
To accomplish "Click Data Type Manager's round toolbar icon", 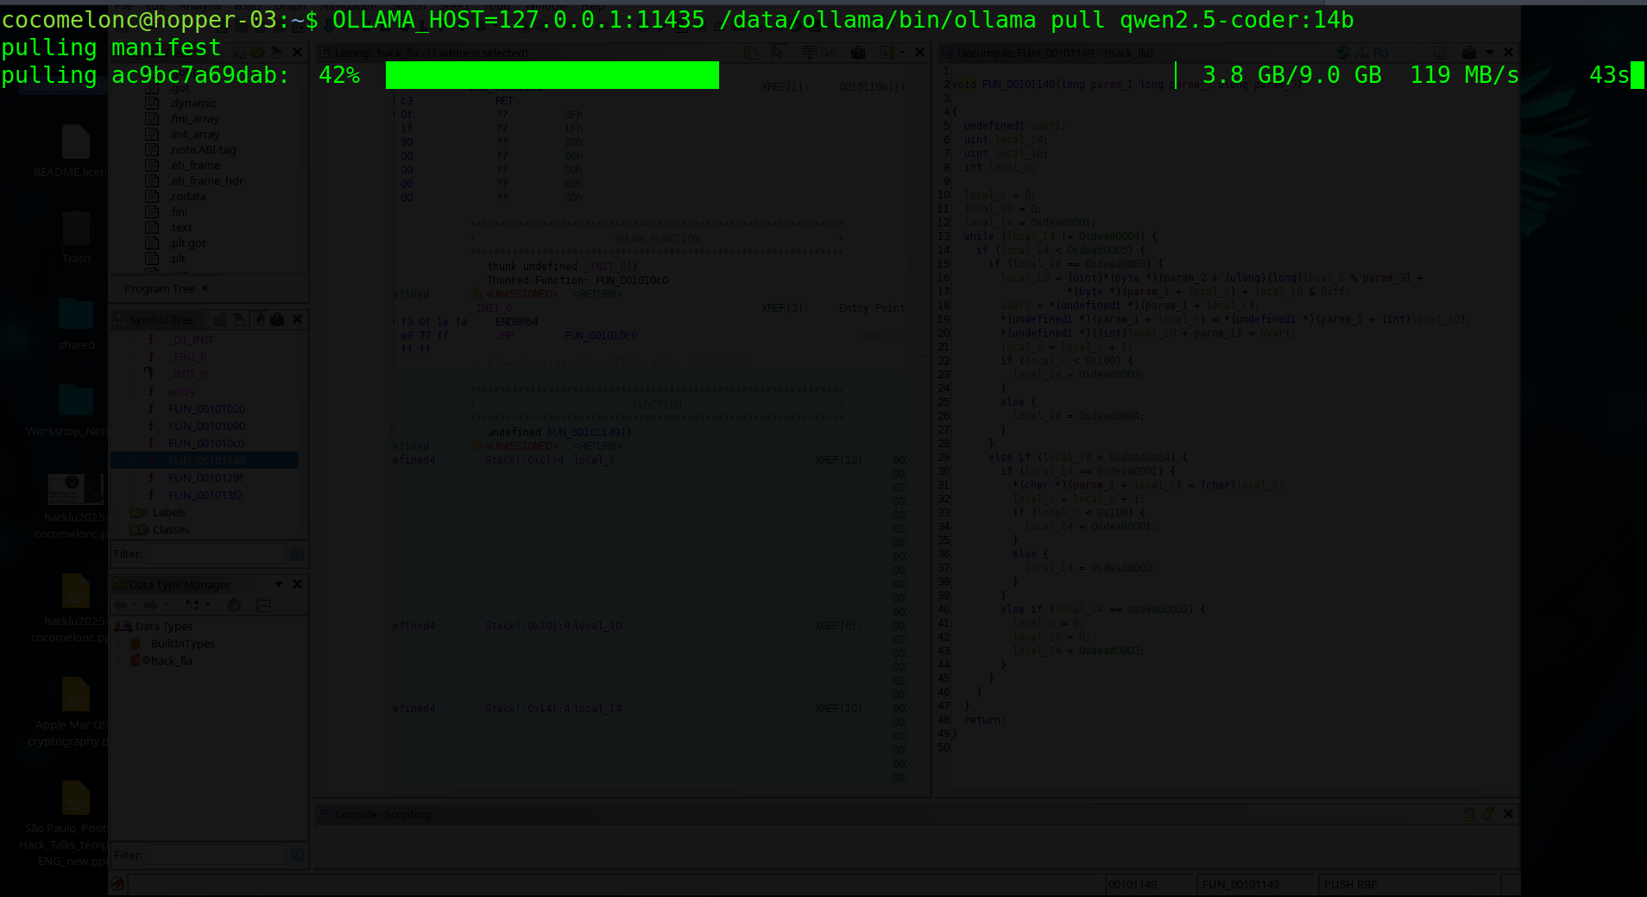I will (x=234, y=605).
